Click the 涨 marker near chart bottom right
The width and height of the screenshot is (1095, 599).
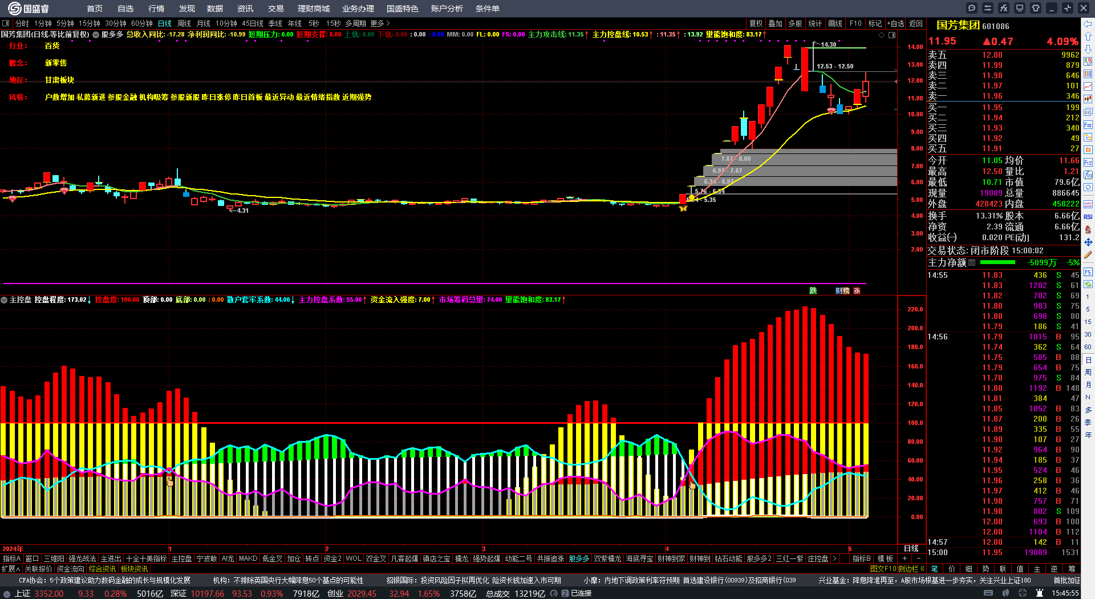point(857,291)
